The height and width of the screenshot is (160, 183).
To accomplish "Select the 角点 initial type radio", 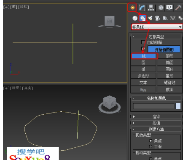I will 151,141.
